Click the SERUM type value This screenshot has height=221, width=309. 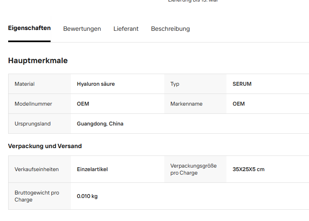click(x=242, y=84)
